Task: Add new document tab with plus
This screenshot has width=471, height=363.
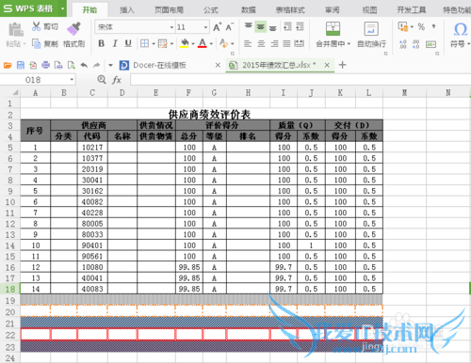Action: click(343, 65)
